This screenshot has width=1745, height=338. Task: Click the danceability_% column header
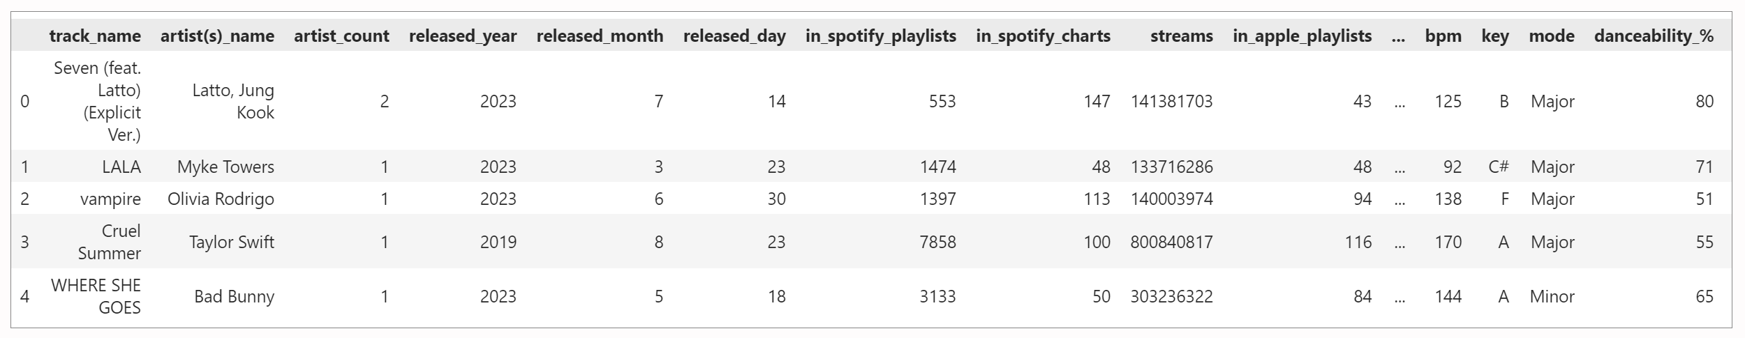tap(1653, 36)
